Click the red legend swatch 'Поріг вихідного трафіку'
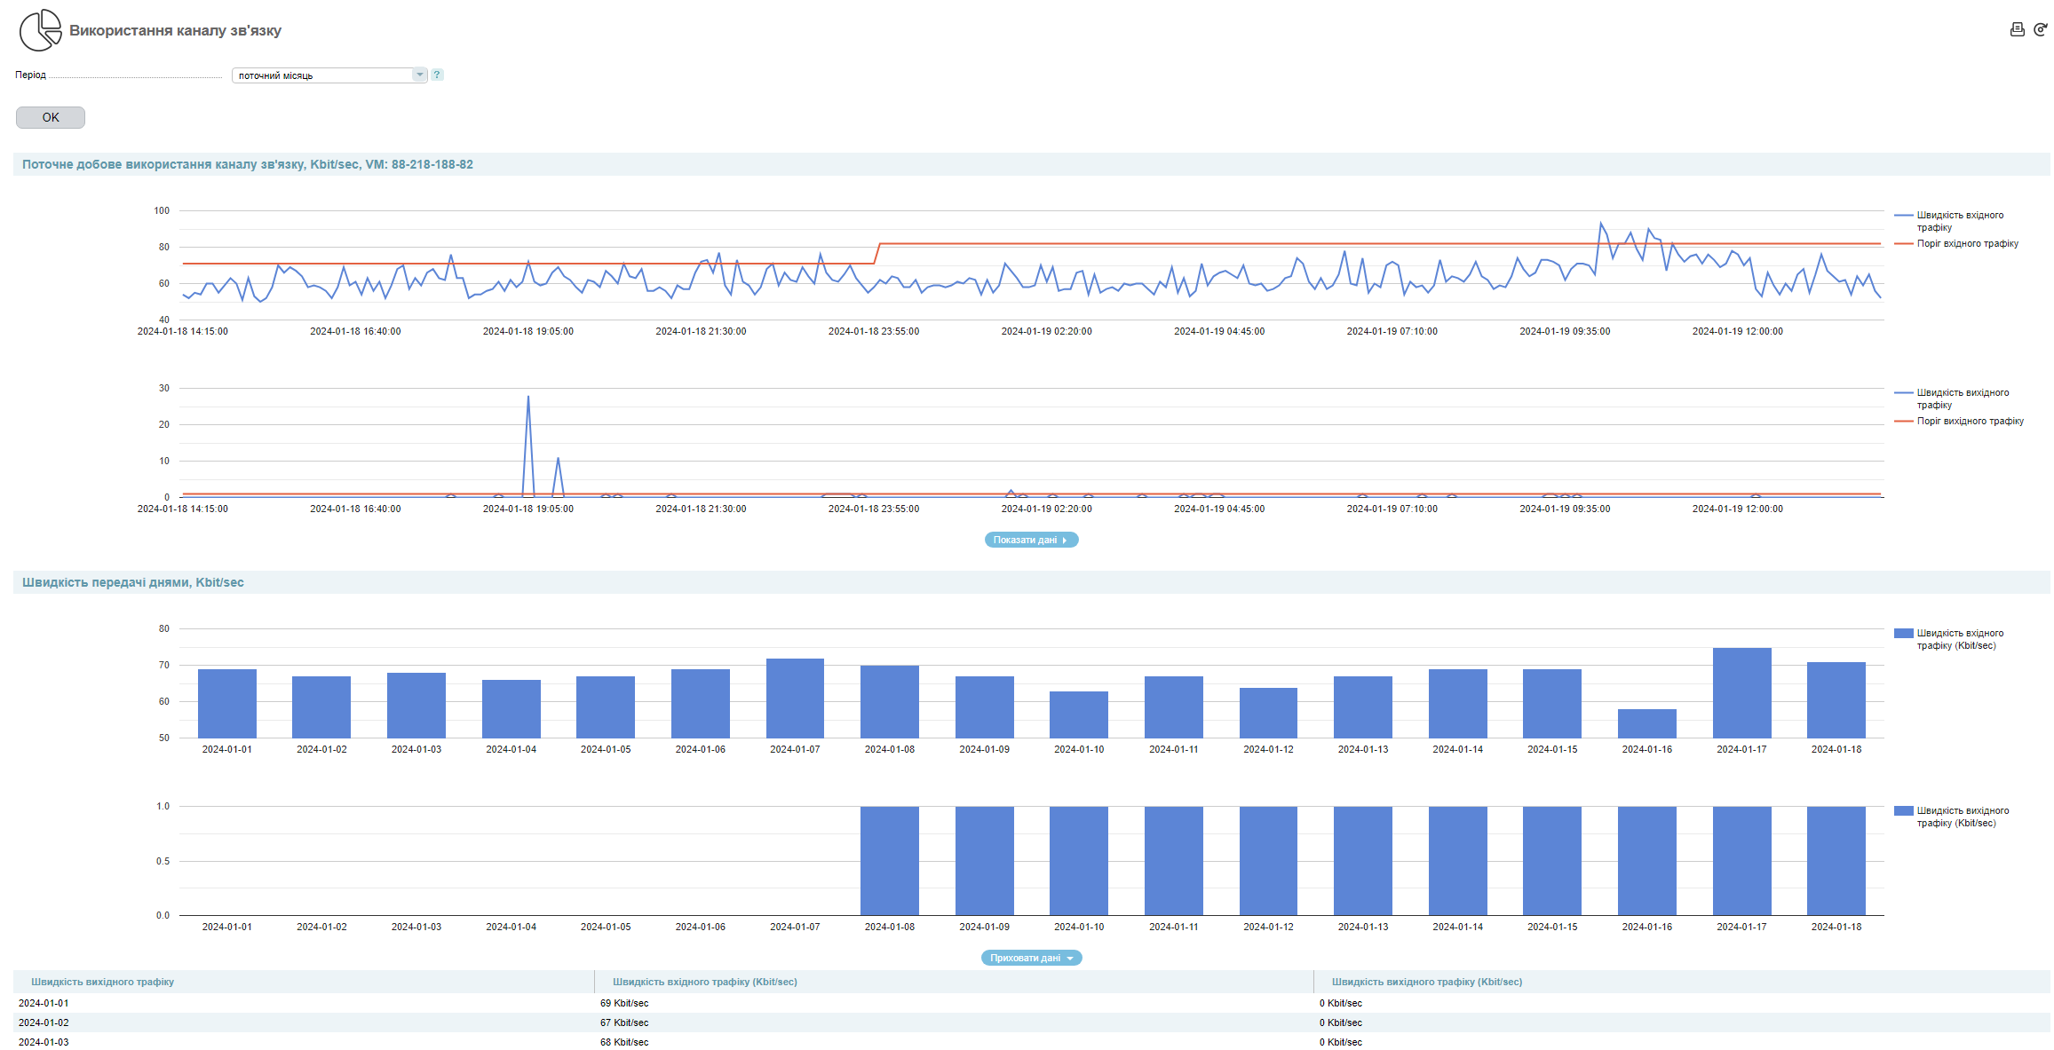The height and width of the screenshot is (1050, 2054). [1903, 421]
